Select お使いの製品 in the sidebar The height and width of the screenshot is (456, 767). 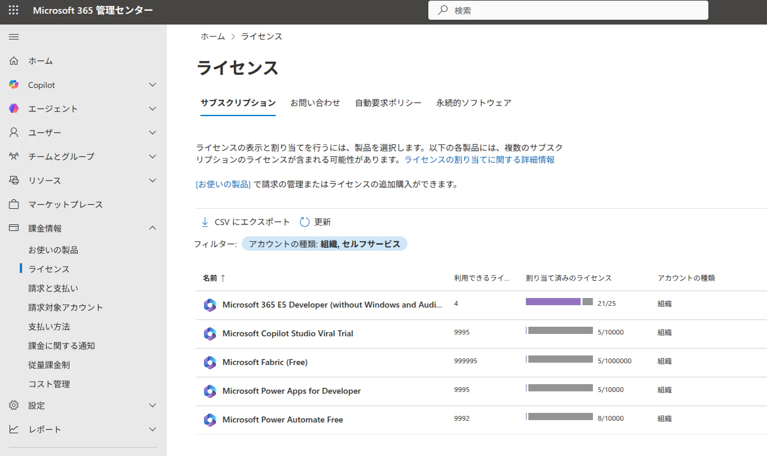(x=53, y=250)
